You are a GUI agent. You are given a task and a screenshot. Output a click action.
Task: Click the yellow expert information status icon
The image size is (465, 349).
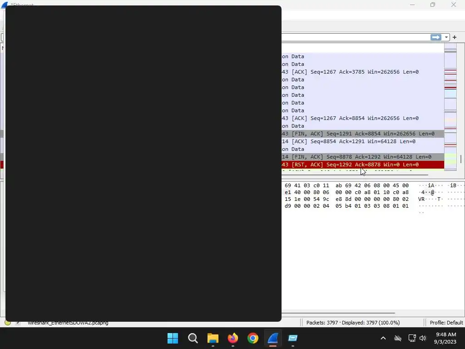pos(8,323)
